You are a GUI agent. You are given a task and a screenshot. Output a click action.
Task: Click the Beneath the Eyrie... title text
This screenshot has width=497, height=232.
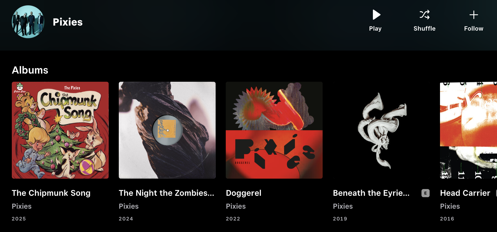pyautogui.click(x=371, y=193)
